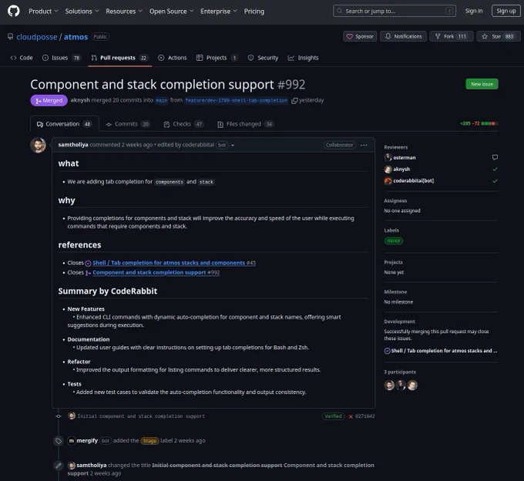Switch to the Conversation tab

tap(64, 124)
